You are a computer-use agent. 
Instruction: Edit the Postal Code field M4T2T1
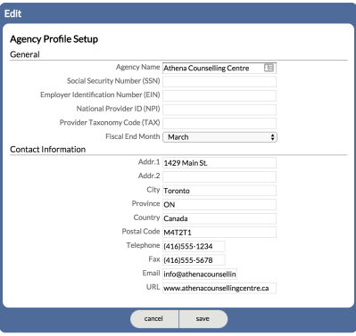tap(219, 233)
